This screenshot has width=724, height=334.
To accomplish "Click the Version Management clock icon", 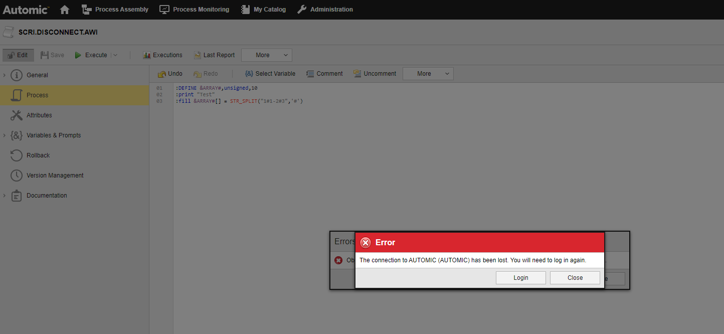I will tap(17, 176).
